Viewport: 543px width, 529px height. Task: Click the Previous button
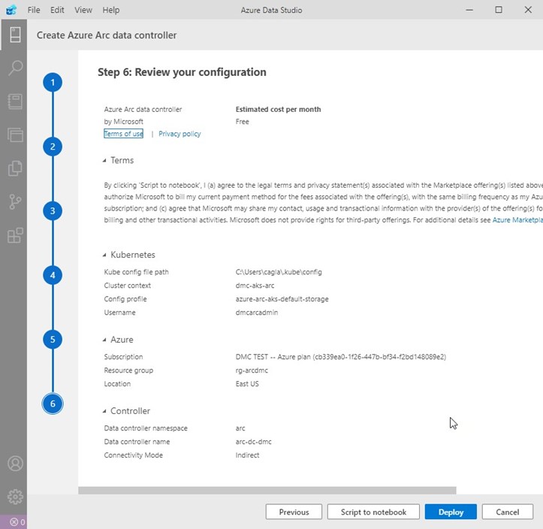tap(294, 512)
